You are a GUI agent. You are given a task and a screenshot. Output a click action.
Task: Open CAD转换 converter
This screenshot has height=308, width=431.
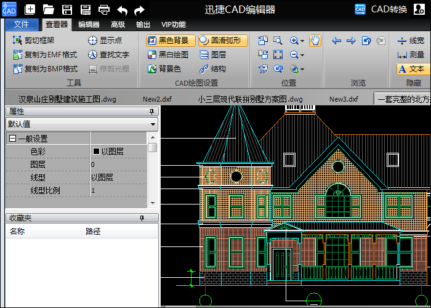pyautogui.click(x=381, y=9)
